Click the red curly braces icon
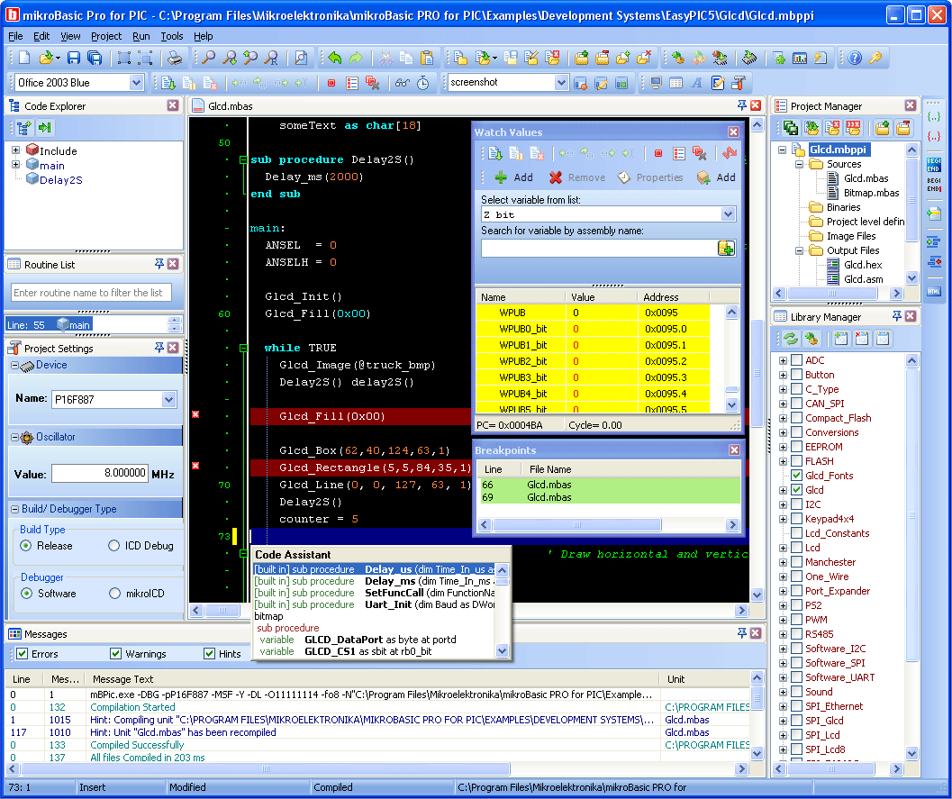This screenshot has height=799, width=952. (x=934, y=136)
